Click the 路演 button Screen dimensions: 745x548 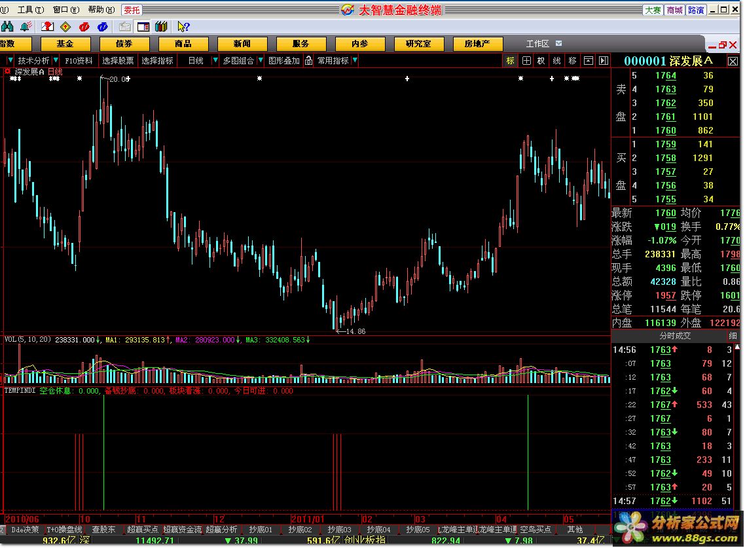coord(696,10)
